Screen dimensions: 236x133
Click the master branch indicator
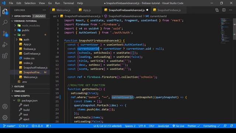point(9,126)
